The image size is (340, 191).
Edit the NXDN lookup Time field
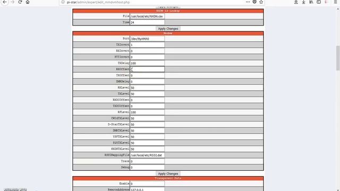click(x=147, y=22)
